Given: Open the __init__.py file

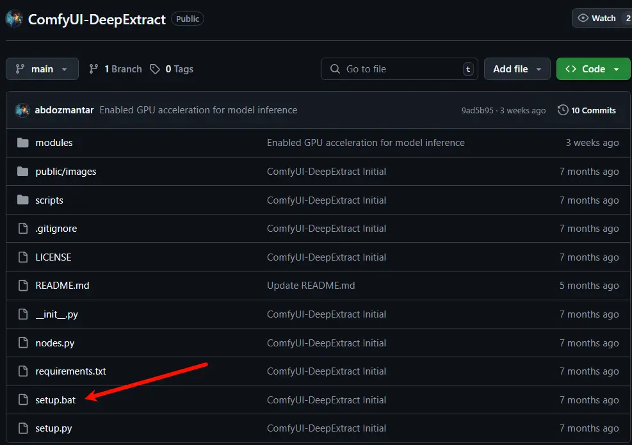Looking at the screenshot, I should (56, 314).
